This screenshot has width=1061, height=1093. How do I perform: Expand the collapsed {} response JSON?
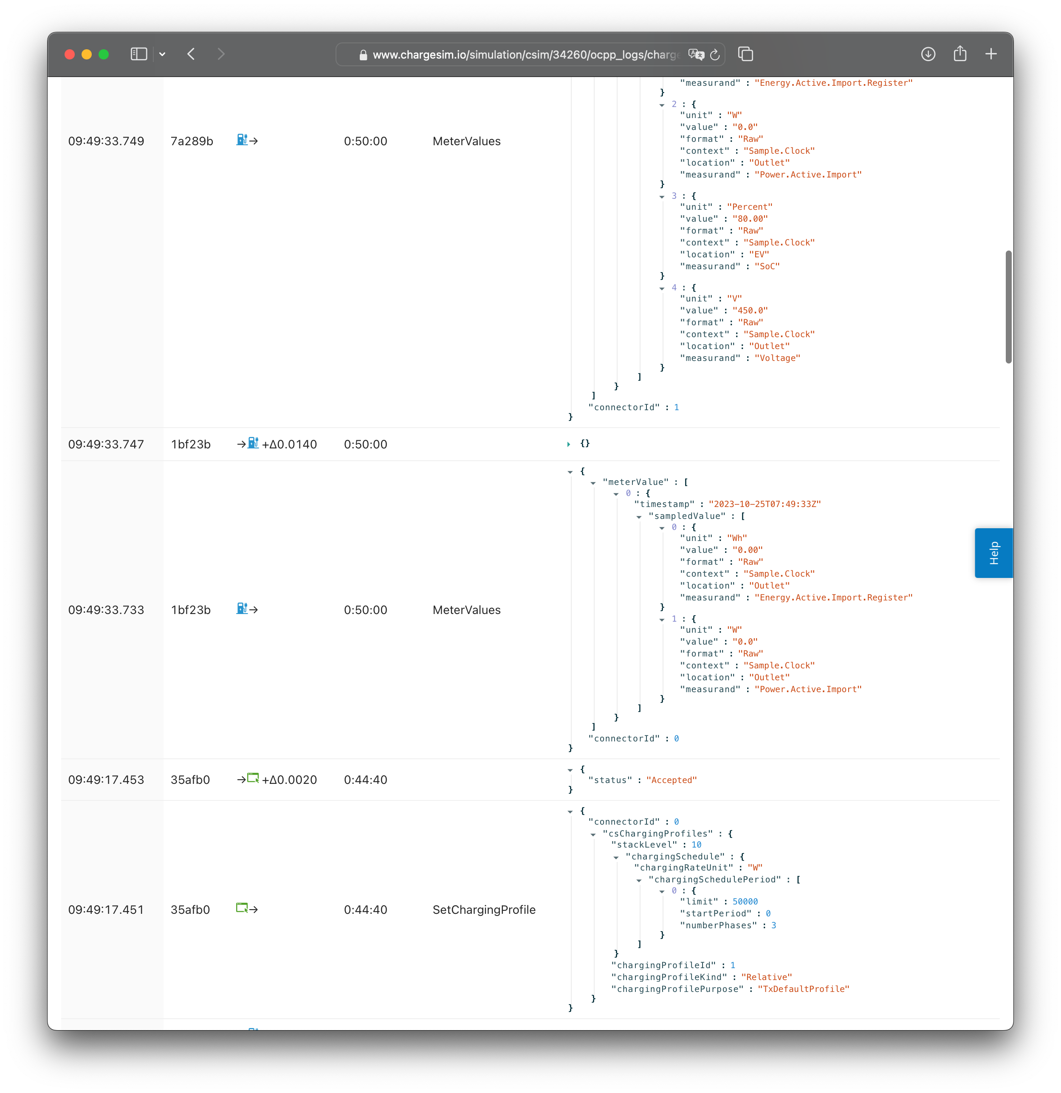[x=568, y=445]
